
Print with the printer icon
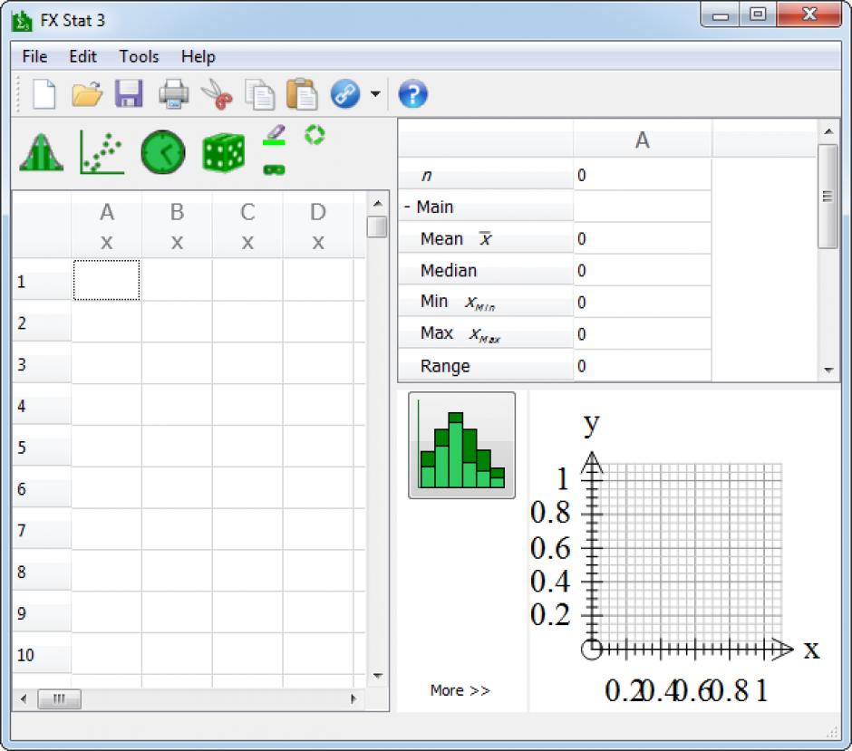[174, 94]
